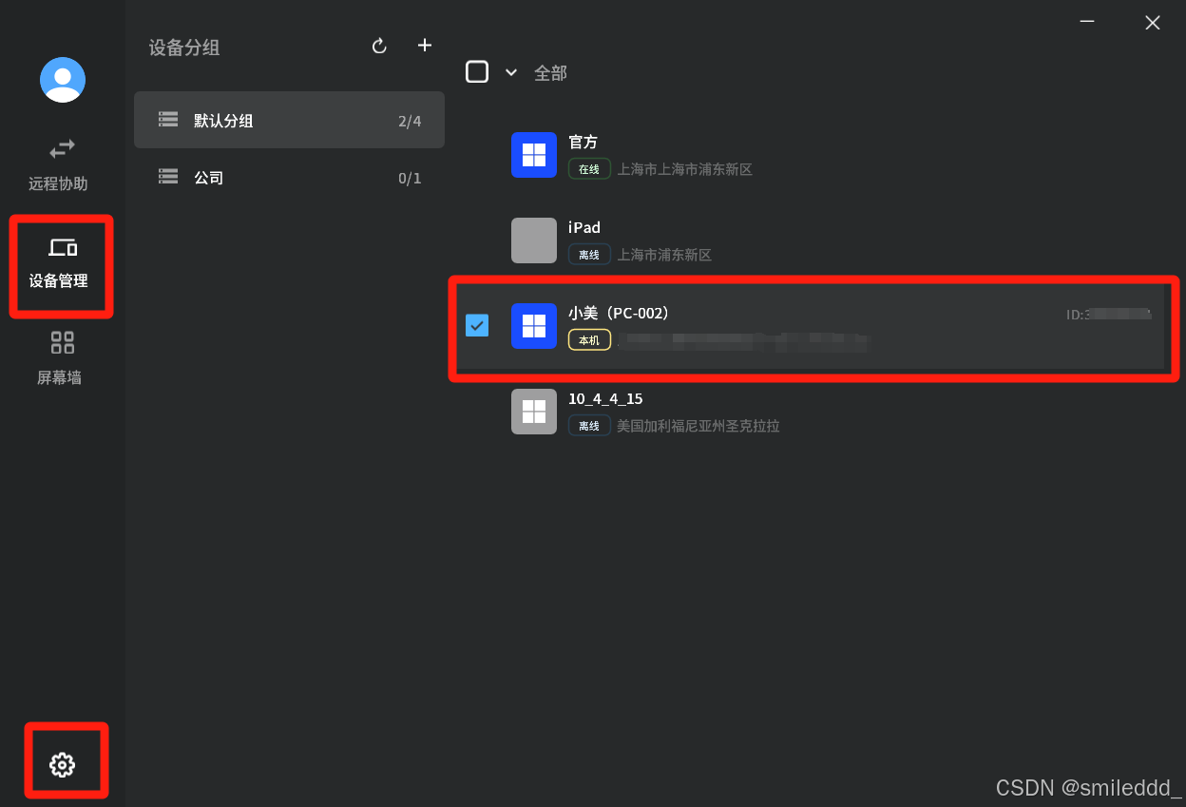Add a new device group
The height and width of the screenshot is (807, 1186).
(425, 45)
